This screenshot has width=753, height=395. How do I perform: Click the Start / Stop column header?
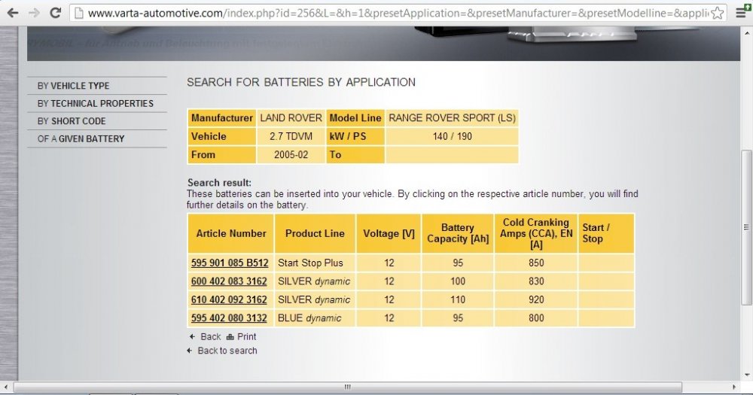[x=606, y=233]
